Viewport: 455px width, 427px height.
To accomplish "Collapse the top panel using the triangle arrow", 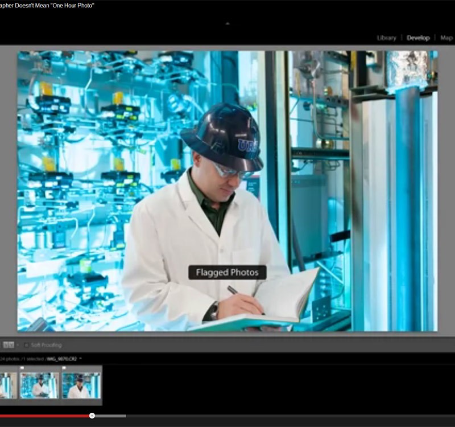I will point(227,24).
